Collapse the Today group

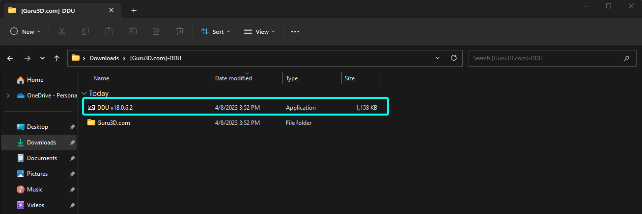[84, 93]
